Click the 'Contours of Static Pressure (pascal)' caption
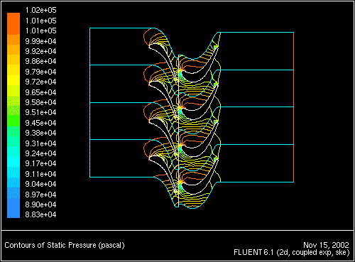This screenshot has width=355, height=262. (65, 245)
